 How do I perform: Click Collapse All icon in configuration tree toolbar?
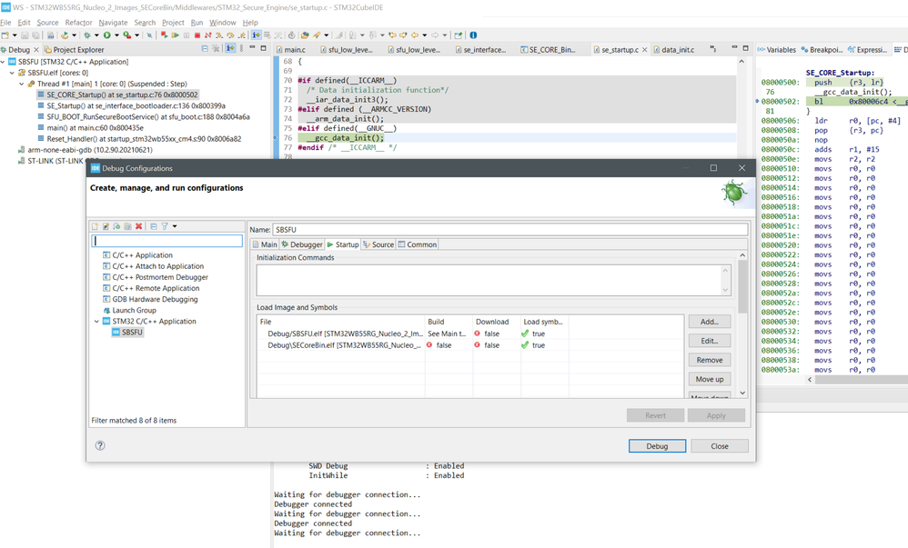(154, 226)
